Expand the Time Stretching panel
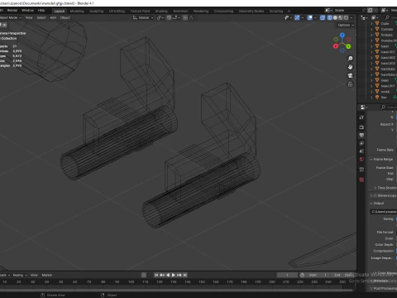 pyautogui.click(x=385, y=188)
